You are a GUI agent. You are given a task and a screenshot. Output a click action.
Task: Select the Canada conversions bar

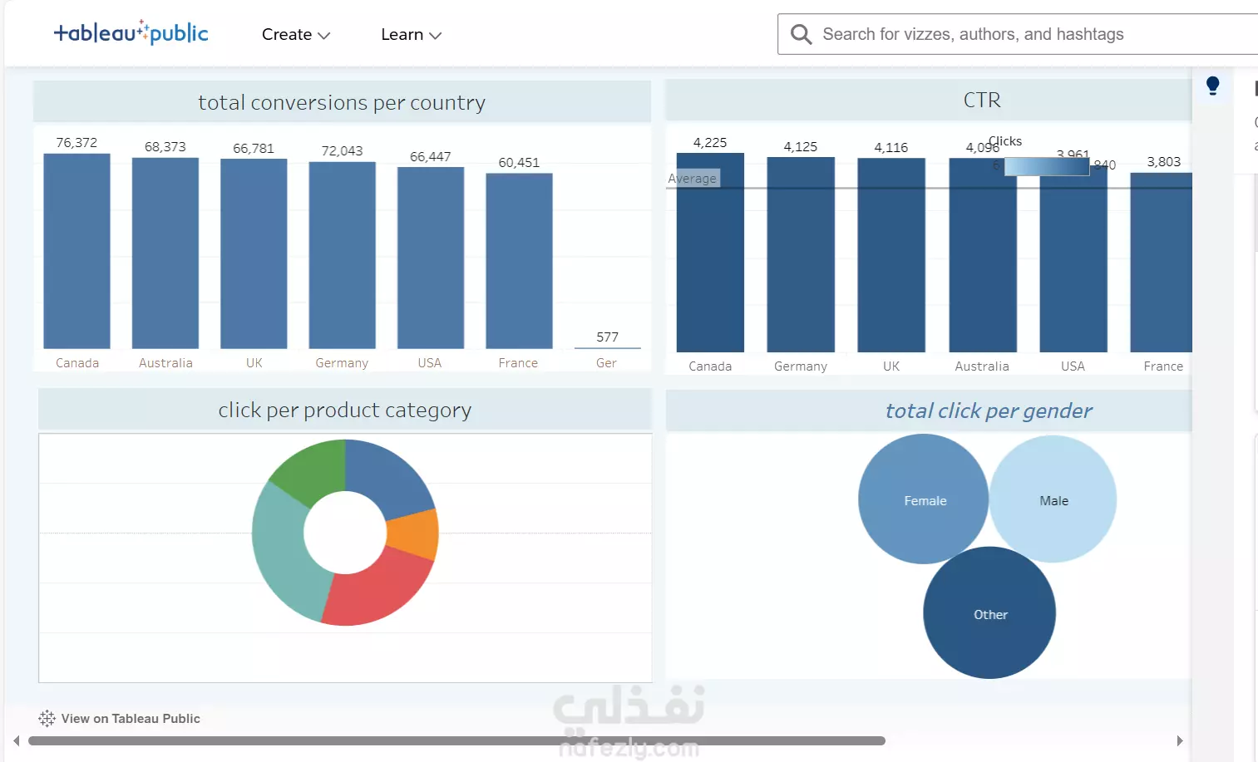76,251
